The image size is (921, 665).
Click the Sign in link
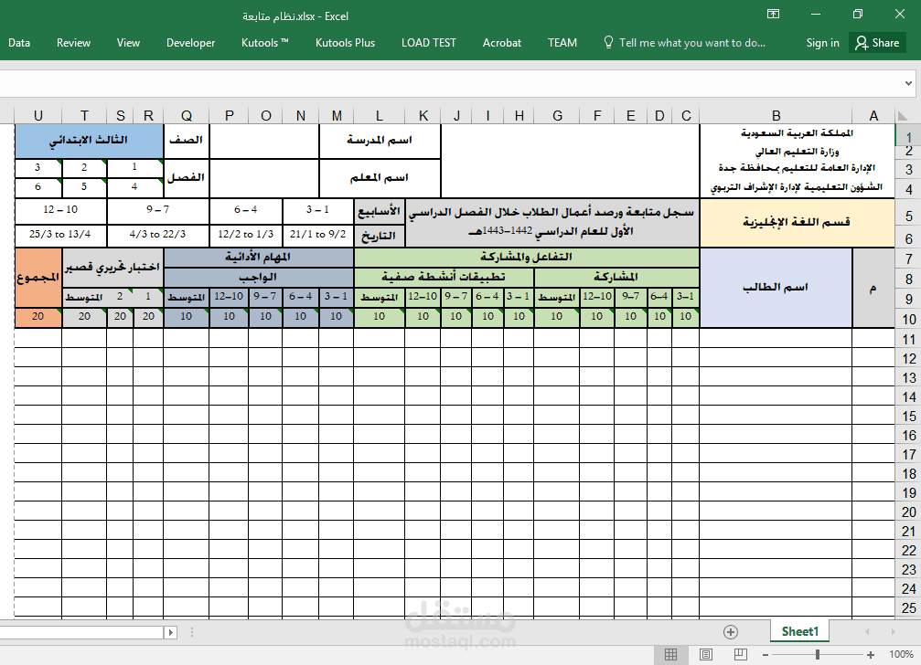822,43
